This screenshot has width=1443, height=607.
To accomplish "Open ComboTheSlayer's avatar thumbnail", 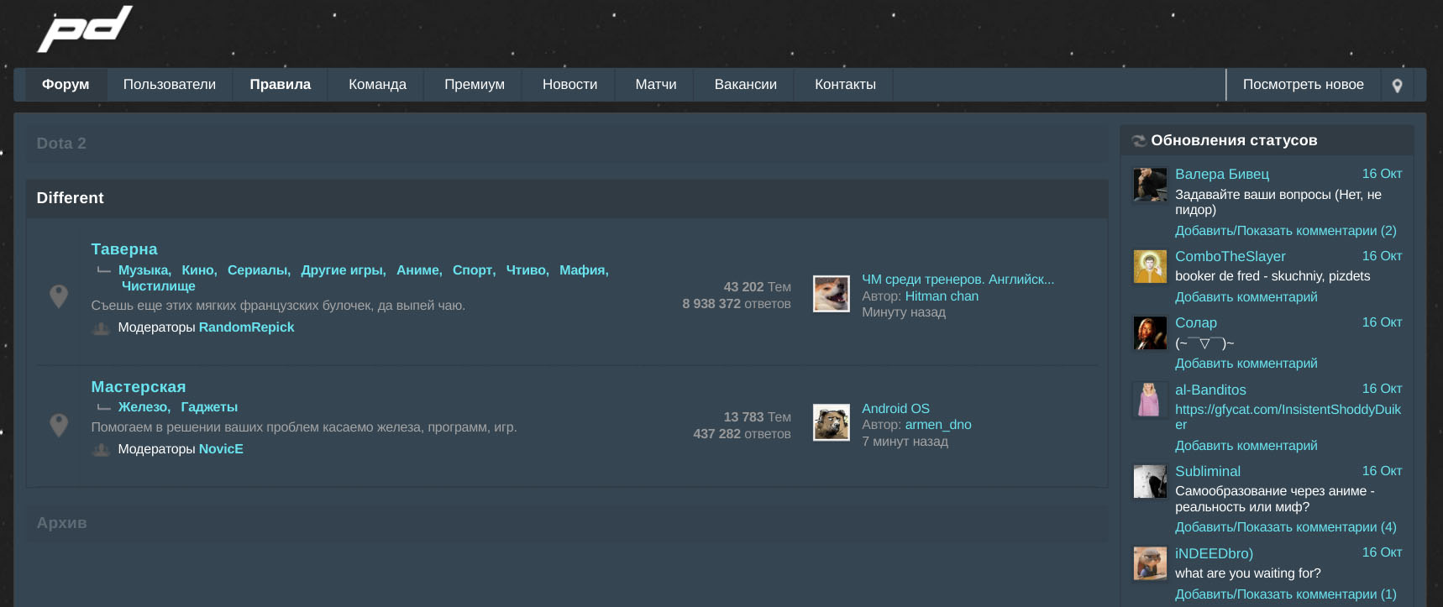I will (1150, 267).
